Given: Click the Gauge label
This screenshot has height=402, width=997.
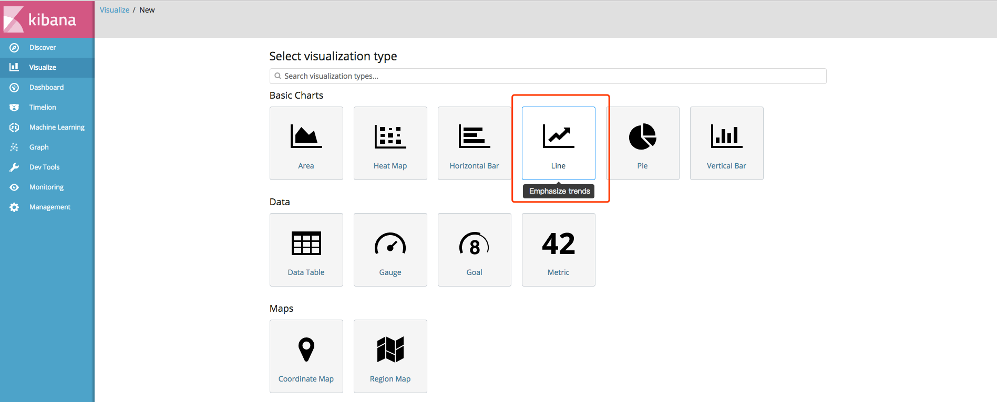Looking at the screenshot, I should pyautogui.click(x=390, y=272).
